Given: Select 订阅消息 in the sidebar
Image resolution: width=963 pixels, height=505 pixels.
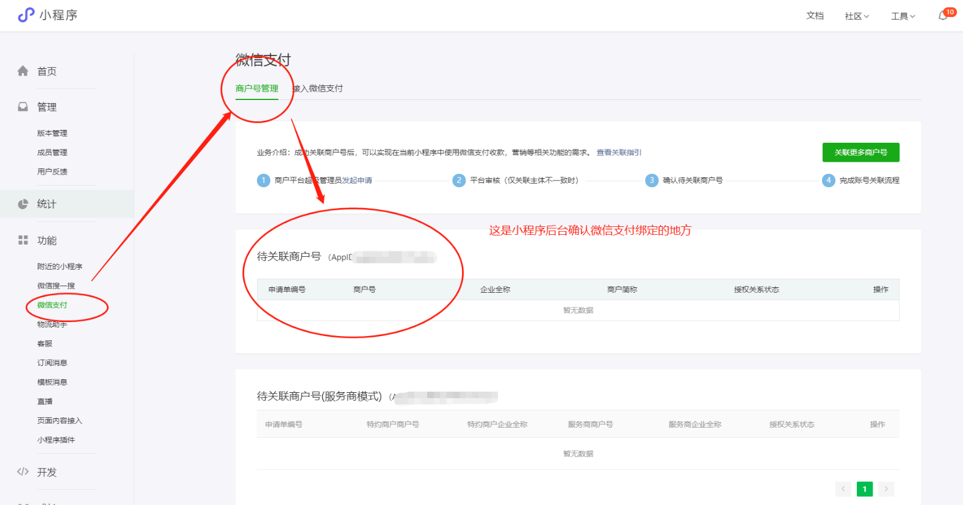Looking at the screenshot, I should 52,363.
